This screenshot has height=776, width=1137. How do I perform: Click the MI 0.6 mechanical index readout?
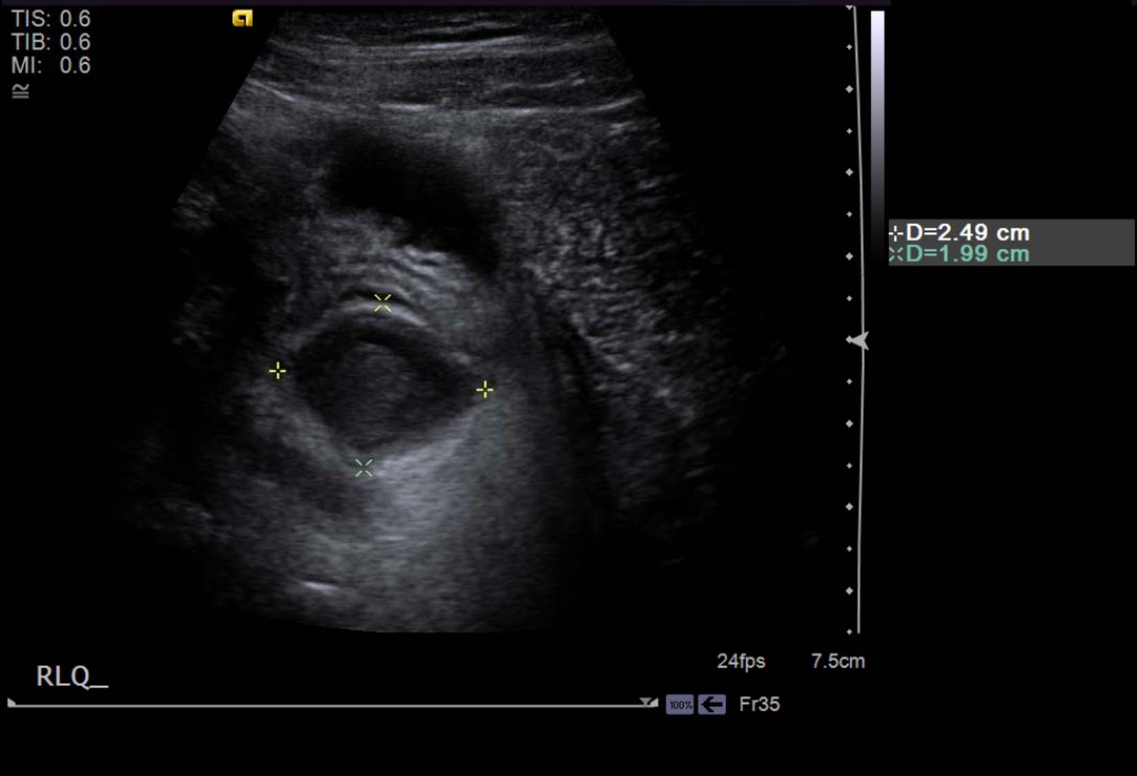(x=50, y=66)
